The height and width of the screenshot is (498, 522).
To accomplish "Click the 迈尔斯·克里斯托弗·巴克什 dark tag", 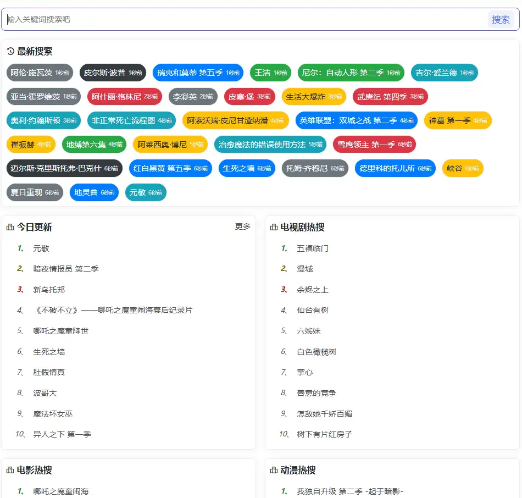I will pos(64,168).
